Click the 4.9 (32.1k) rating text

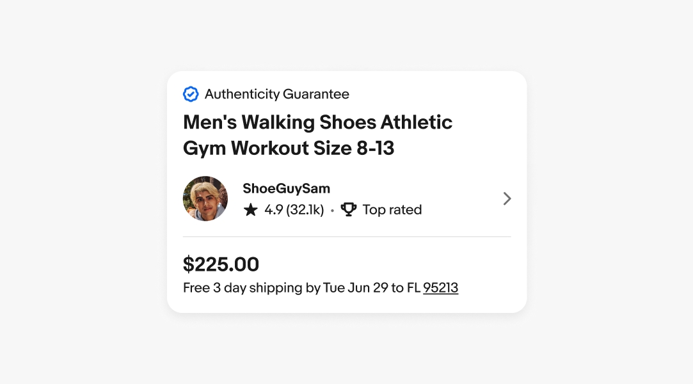(295, 209)
